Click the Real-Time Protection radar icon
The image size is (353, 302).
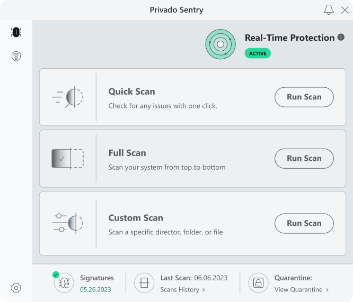(220, 44)
